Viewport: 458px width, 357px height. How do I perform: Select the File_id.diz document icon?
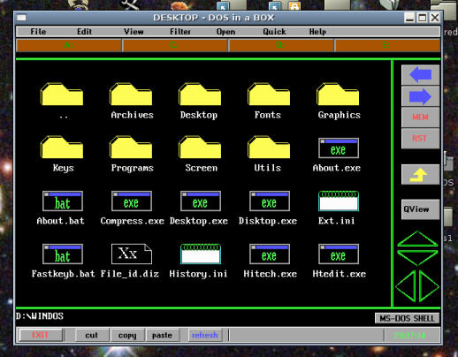[132, 254]
